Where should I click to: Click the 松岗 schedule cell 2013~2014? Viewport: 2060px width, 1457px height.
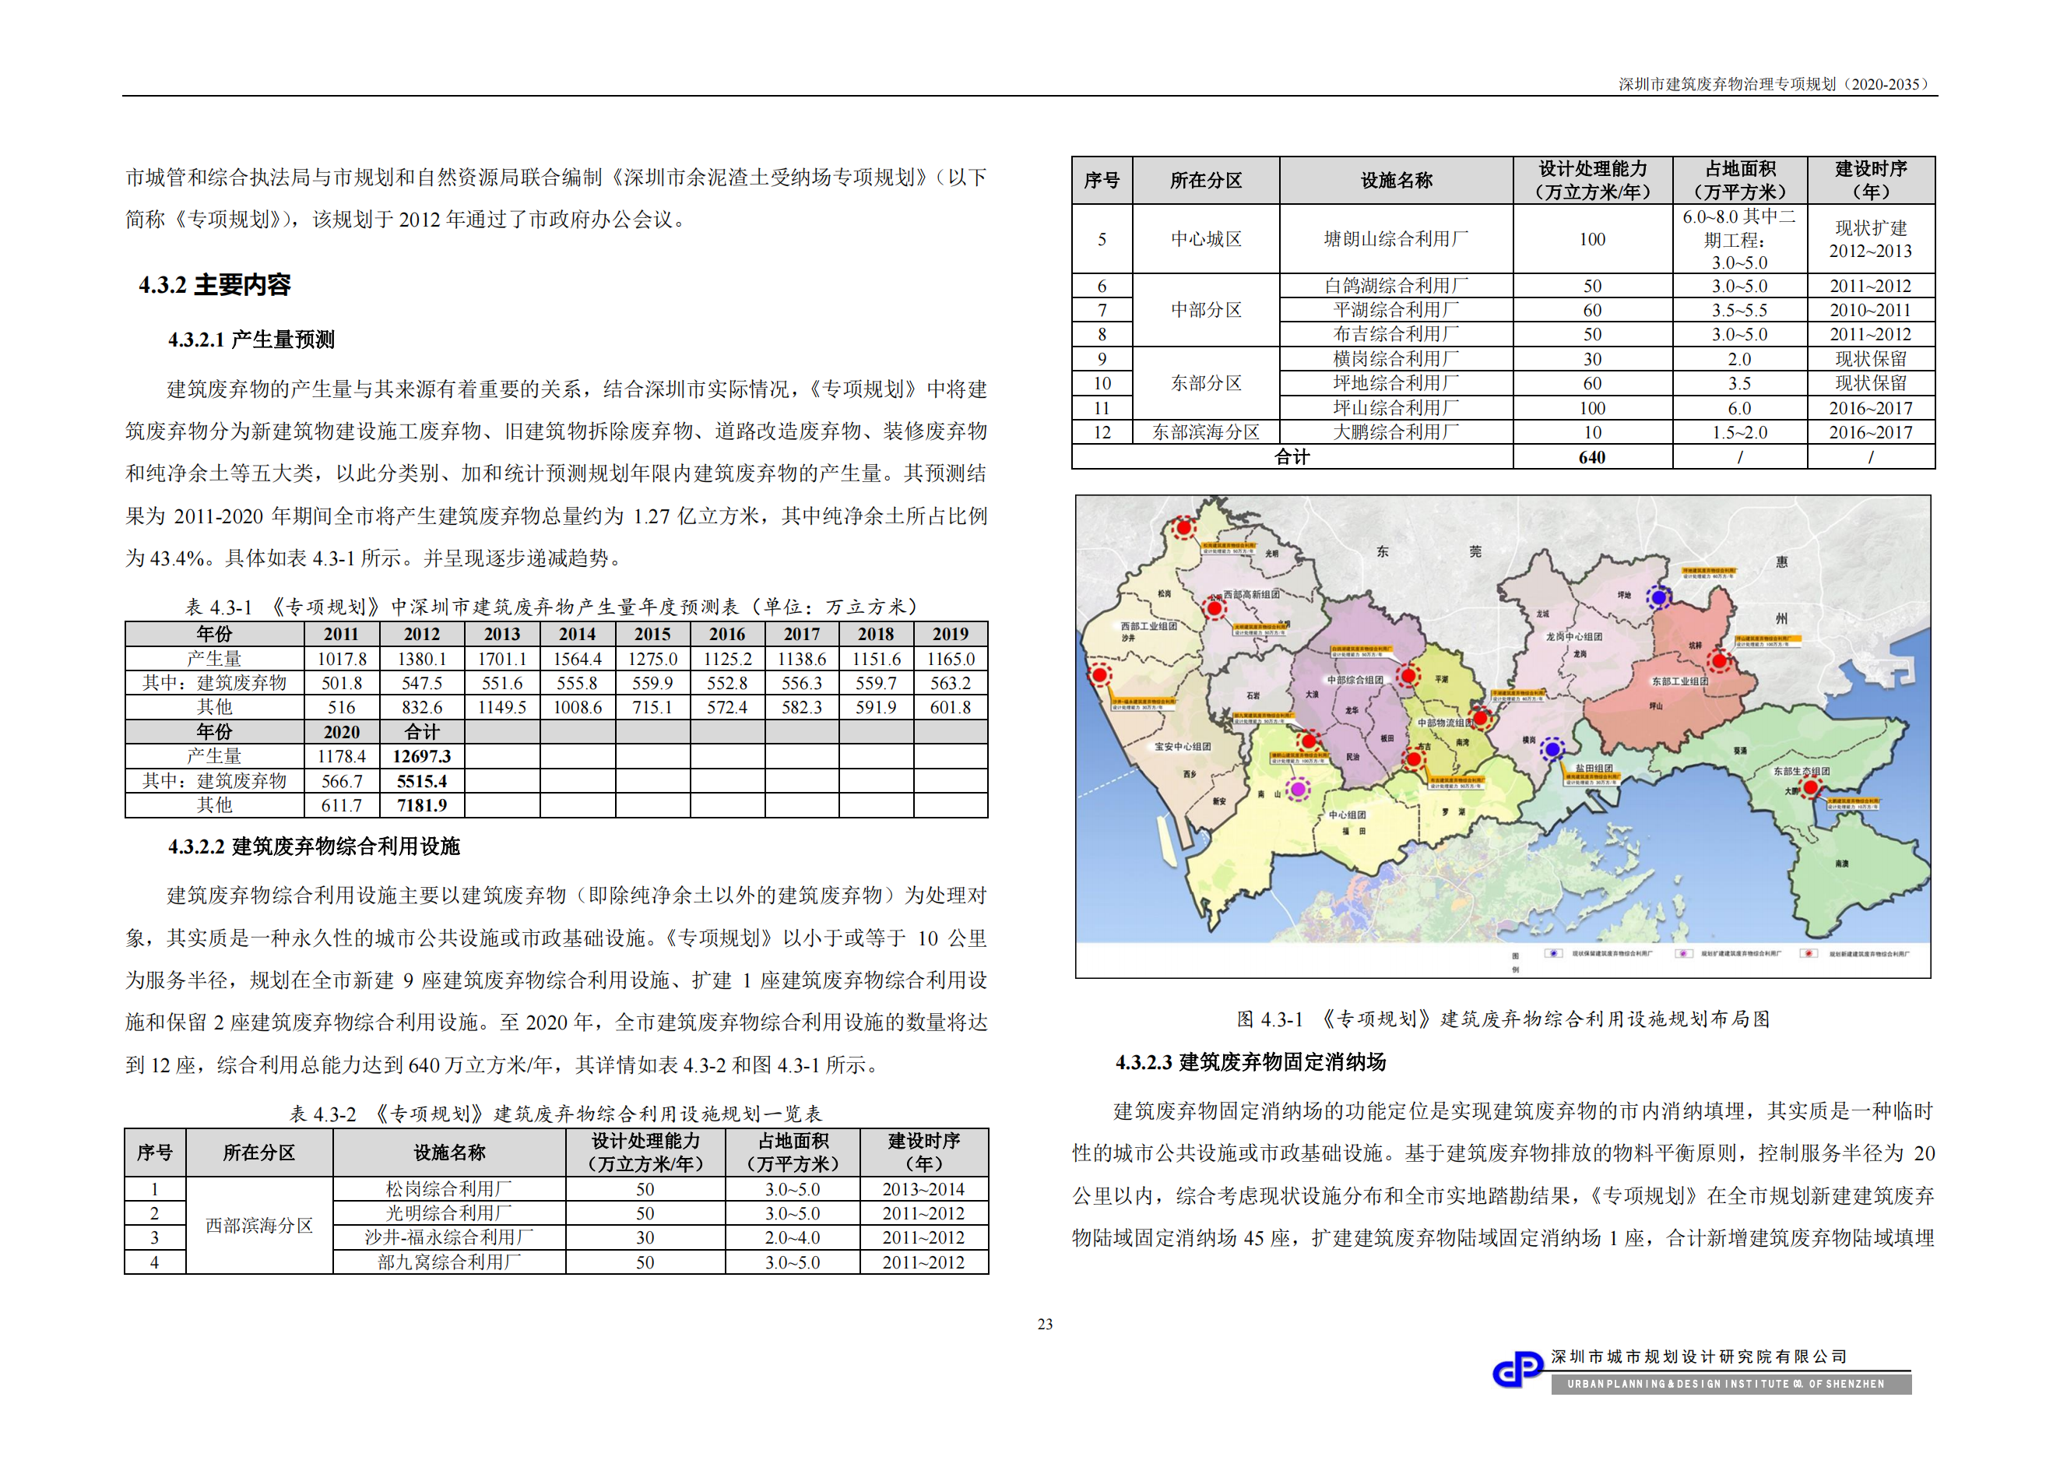click(x=923, y=1189)
